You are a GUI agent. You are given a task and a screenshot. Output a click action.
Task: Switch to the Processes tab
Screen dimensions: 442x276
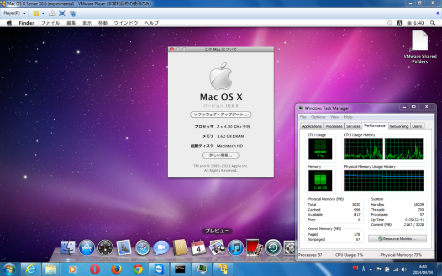(334, 126)
